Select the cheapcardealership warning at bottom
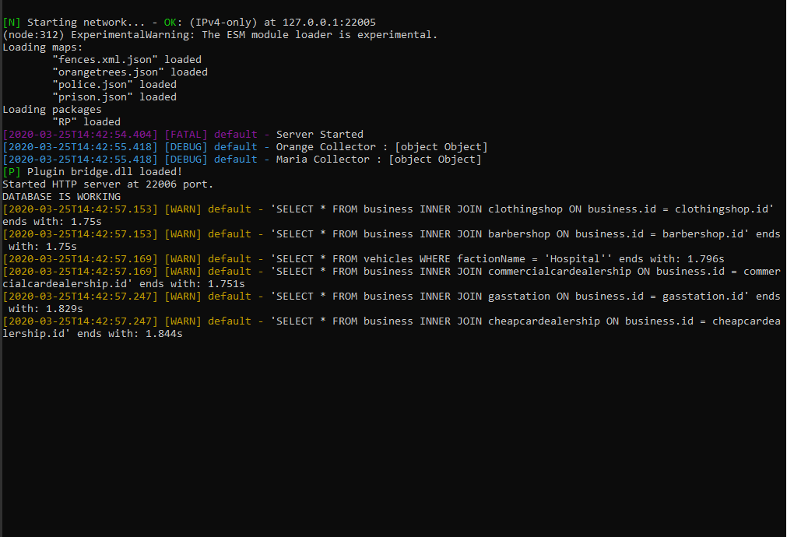Screen dimensions: 787x537 389,321
